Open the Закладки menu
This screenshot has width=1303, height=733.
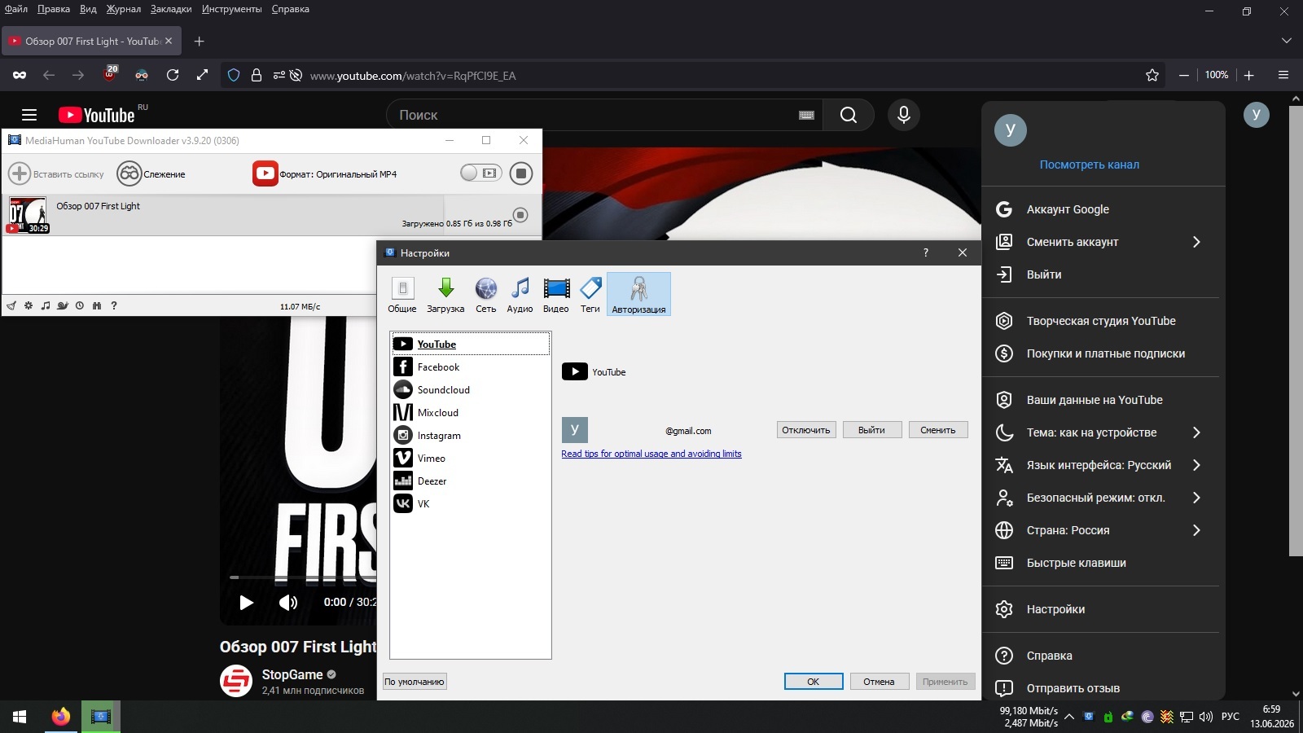171,9
